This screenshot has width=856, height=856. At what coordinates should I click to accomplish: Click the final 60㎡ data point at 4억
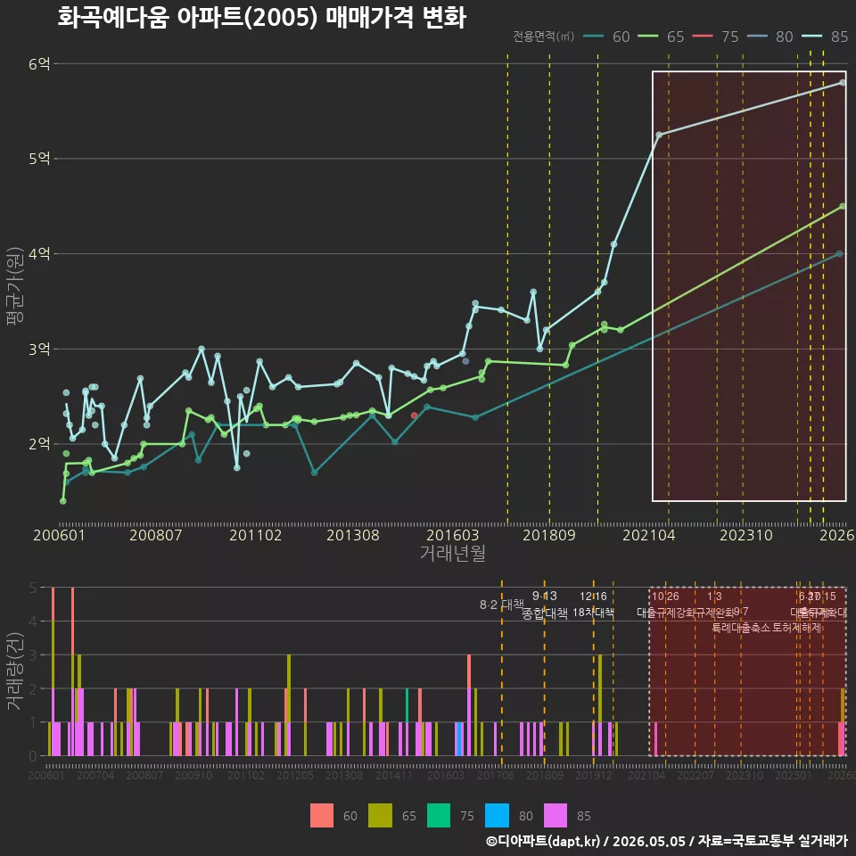[x=840, y=254]
